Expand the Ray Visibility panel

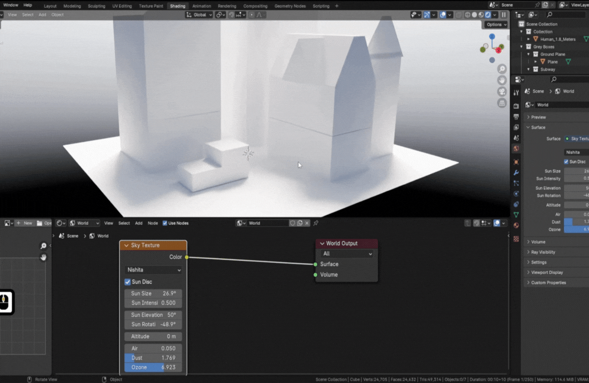click(543, 252)
